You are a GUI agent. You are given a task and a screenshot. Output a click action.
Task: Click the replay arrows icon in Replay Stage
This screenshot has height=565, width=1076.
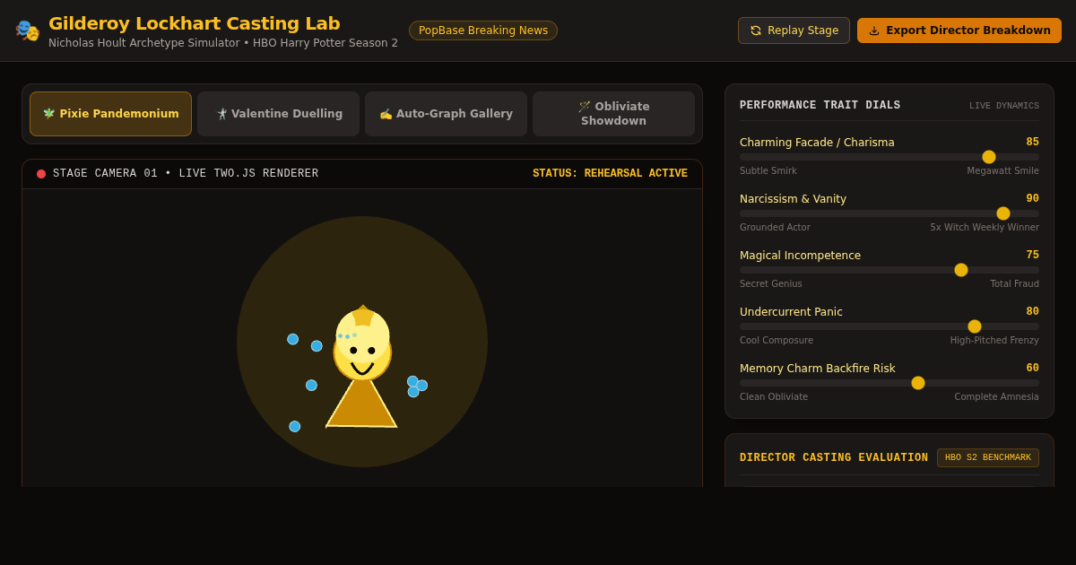(x=756, y=30)
